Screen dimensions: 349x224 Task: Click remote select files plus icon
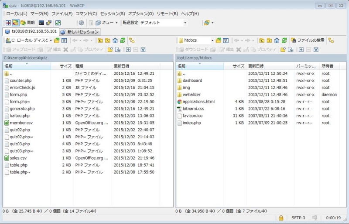coord(301,50)
